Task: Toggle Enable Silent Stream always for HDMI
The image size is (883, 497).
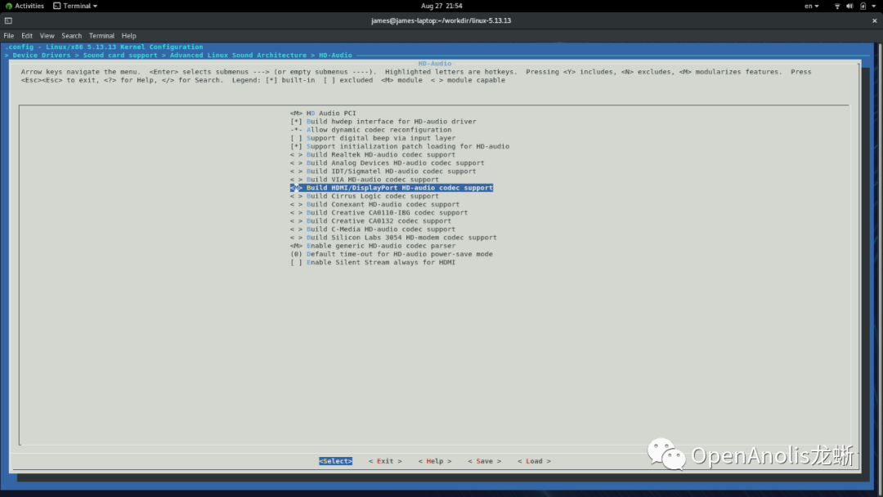Action: (x=373, y=262)
